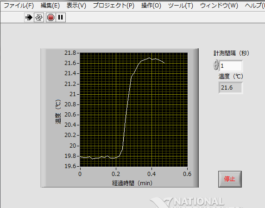Click the Run Continuously icon
Image resolution: width=265 pixels, height=208 pixels.
pyautogui.click(x=39, y=17)
